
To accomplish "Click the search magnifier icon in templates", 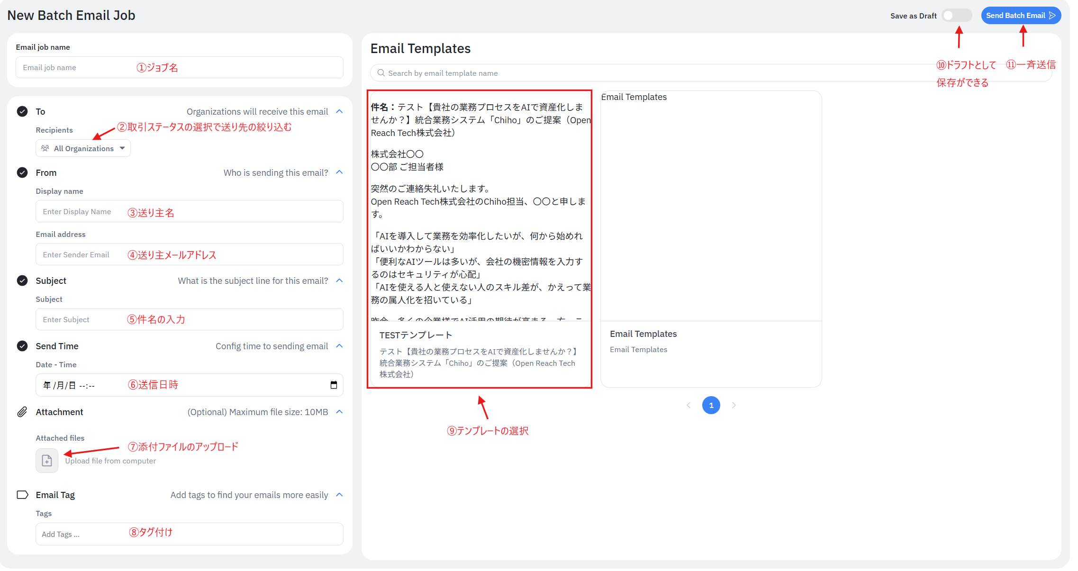I will (x=381, y=73).
